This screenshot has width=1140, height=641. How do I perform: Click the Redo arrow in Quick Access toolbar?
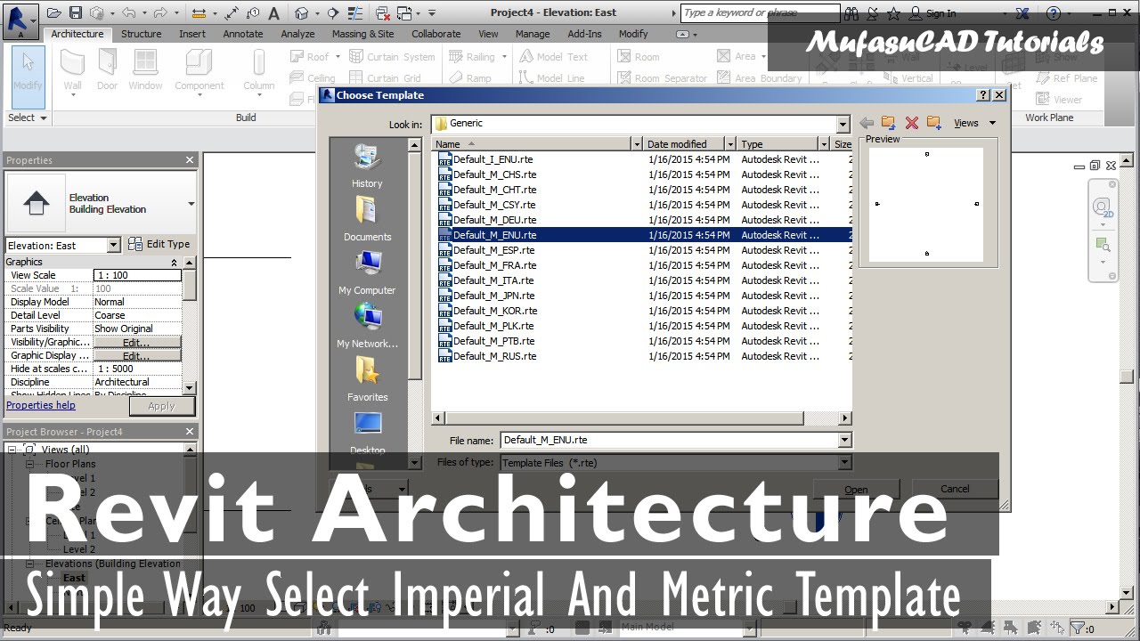(159, 13)
